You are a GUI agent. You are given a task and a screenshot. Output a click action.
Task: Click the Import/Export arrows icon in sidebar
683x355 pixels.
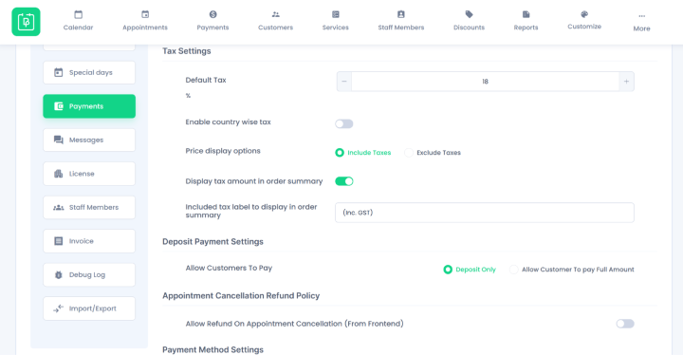pyautogui.click(x=59, y=308)
